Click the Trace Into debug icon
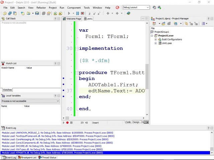This screenshot has width=214, height=160. (x=89, y=13)
